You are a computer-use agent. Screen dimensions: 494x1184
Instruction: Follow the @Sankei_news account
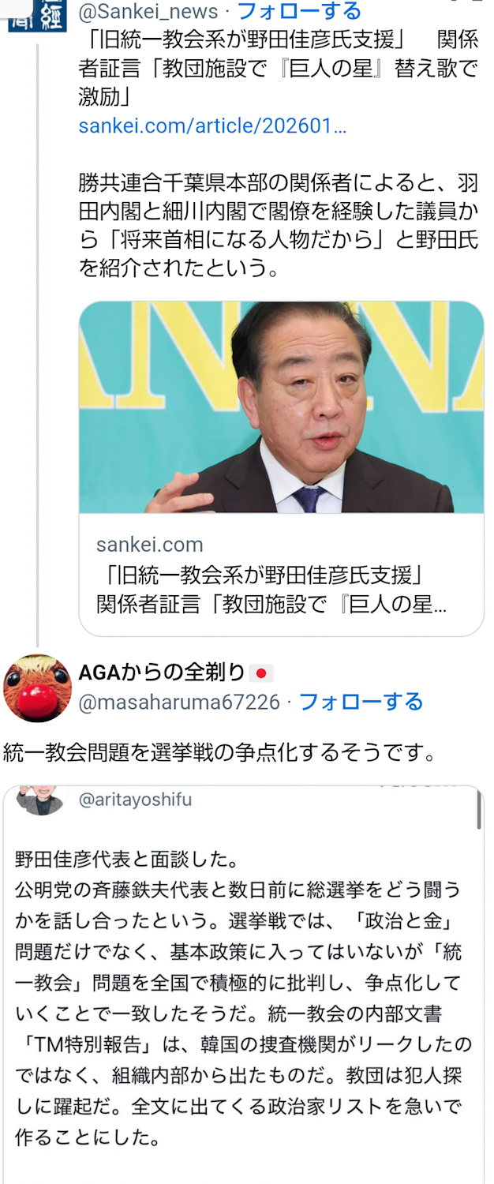(299, 11)
